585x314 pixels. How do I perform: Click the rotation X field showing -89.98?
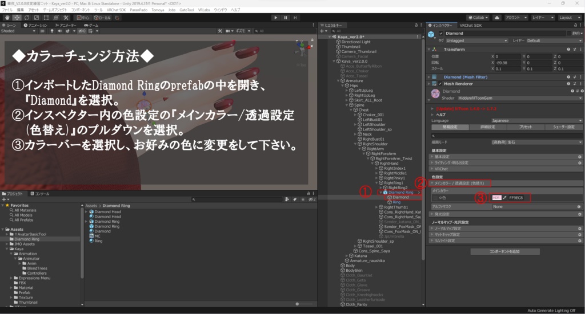tap(507, 63)
